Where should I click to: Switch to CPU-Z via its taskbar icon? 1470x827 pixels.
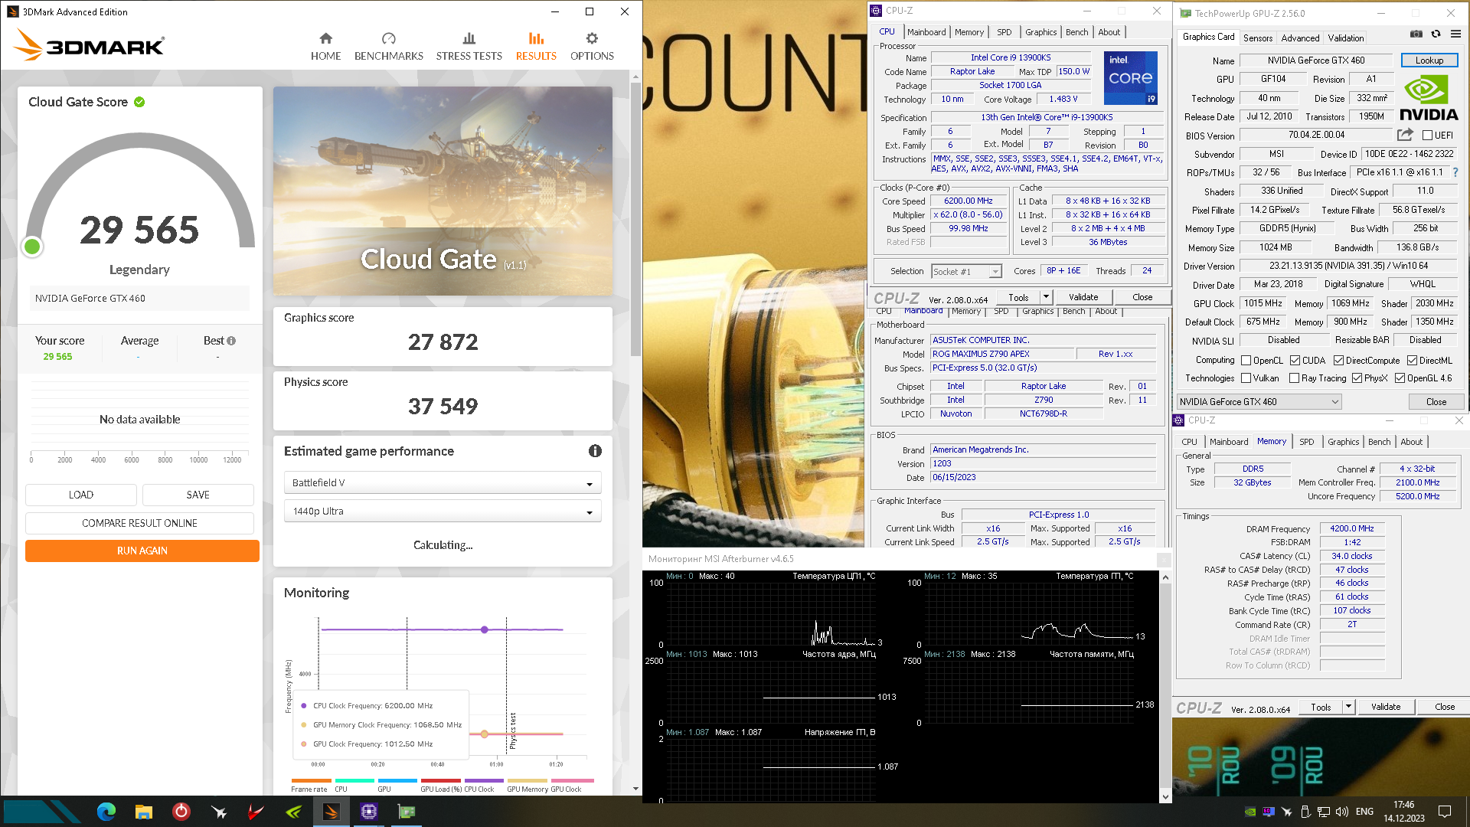pos(369,812)
